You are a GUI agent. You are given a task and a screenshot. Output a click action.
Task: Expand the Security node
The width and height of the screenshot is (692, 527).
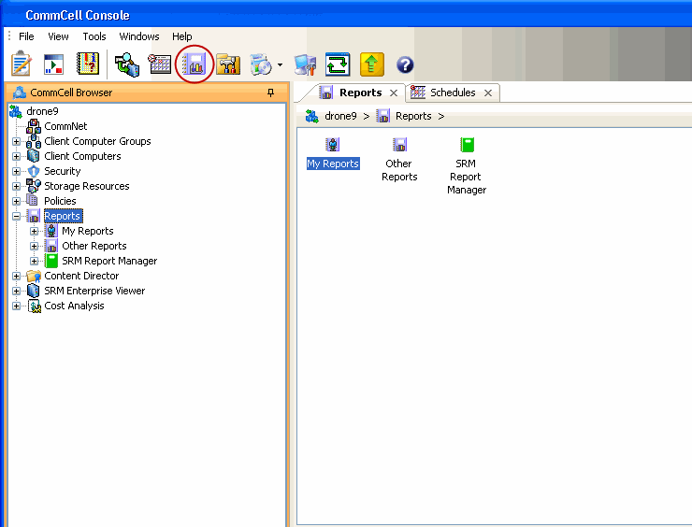[x=16, y=172]
